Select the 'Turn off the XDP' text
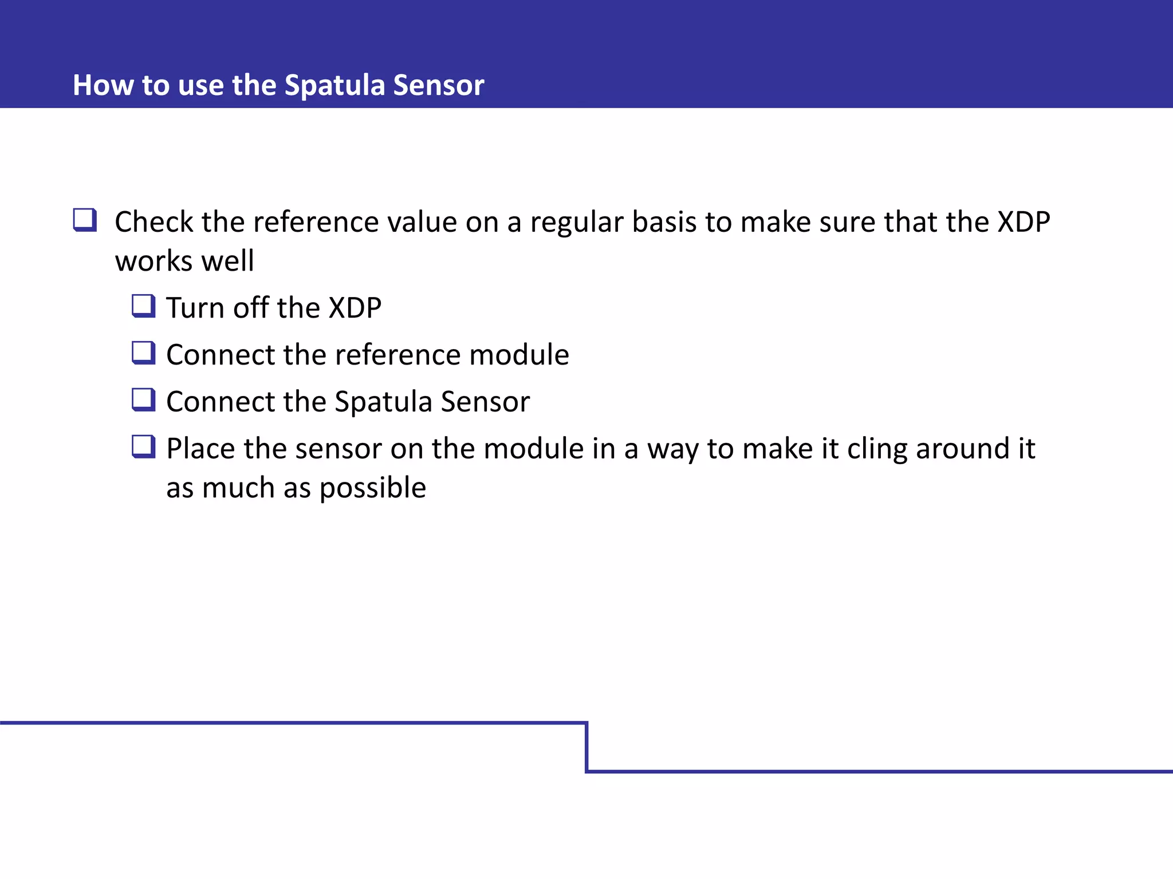 (x=274, y=308)
